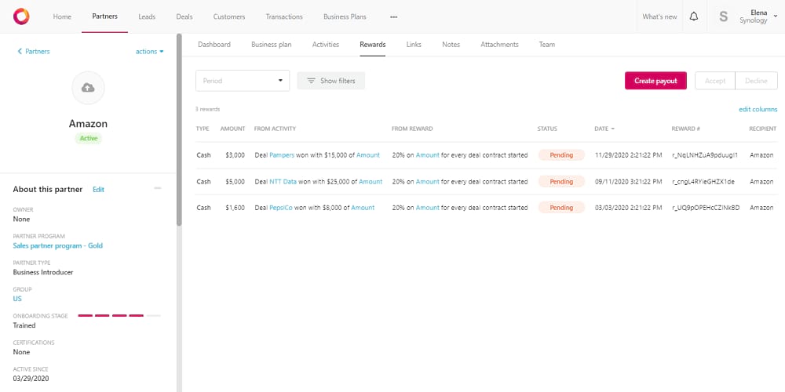Click the left panel scrollbar
The height and width of the screenshot is (392, 785).
coord(179,130)
